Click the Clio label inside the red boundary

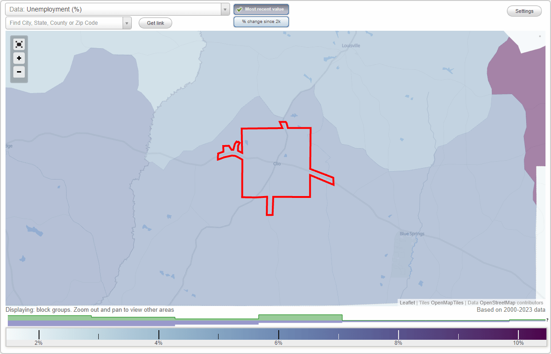pyautogui.click(x=276, y=163)
